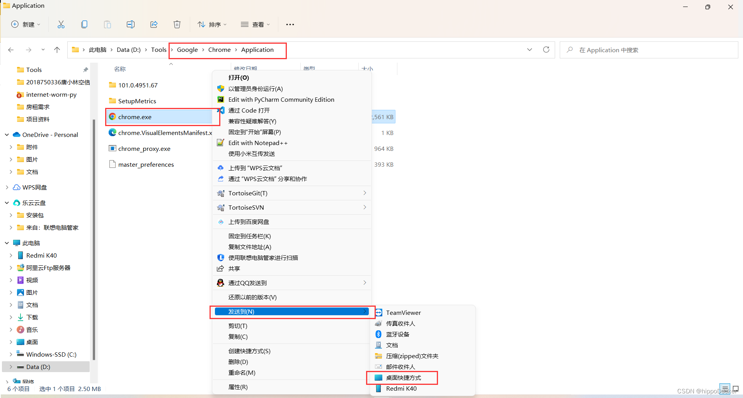743x398 pixels.
Task: Click the 名称 column header
Action: (x=120, y=69)
